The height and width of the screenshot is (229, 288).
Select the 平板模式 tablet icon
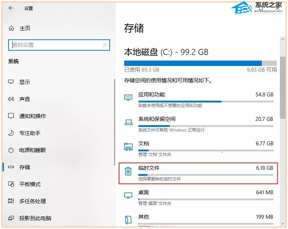click(x=11, y=184)
